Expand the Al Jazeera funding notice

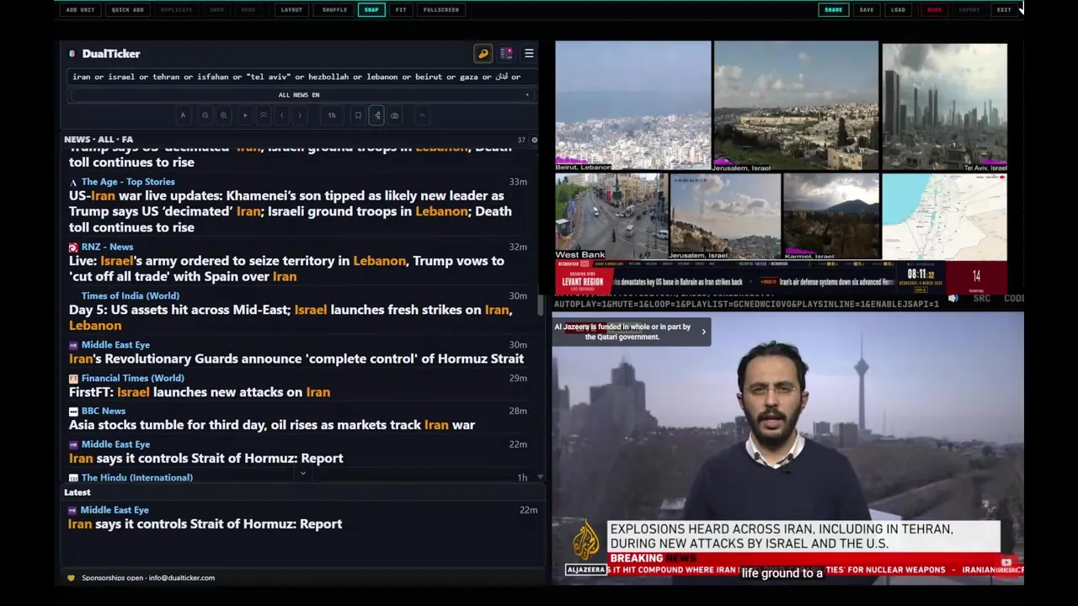coord(703,332)
